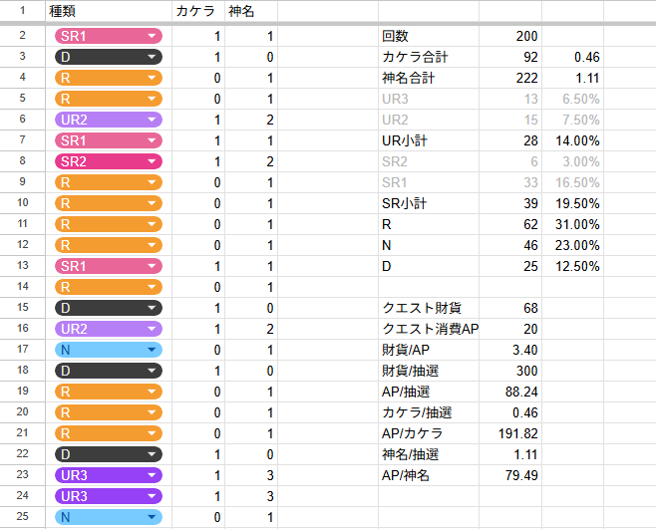Screen dimensions: 656x529
Task: Select the カケラ header cell
Action: click(x=197, y=12)
